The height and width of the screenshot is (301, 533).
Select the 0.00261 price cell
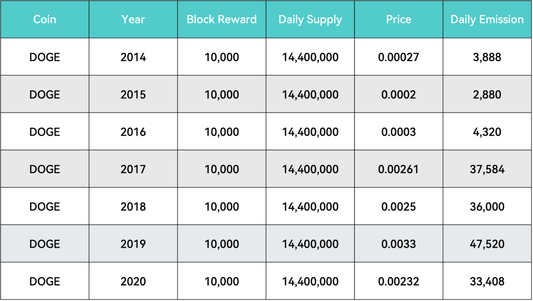399,169
